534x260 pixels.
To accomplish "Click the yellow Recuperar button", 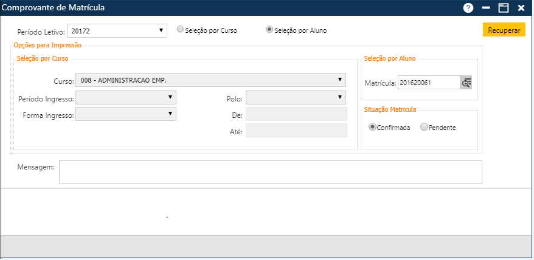I will coord(504,30).
